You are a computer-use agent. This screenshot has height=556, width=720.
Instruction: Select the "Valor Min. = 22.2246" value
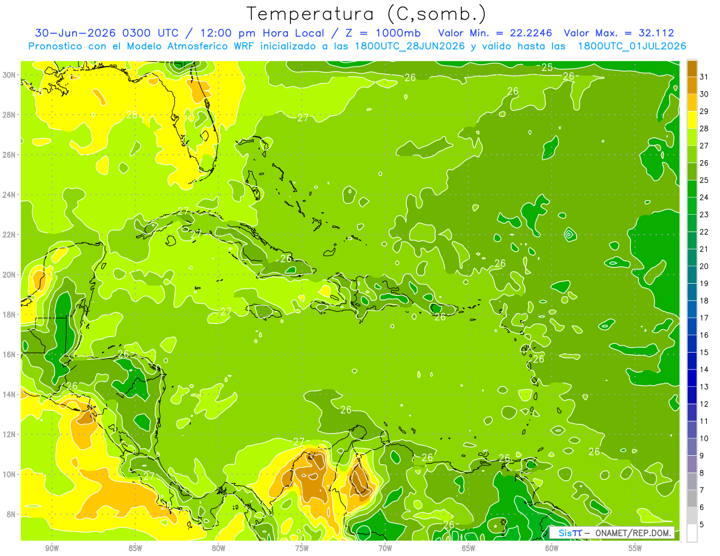pyautogui.click(x=495, y=33)
